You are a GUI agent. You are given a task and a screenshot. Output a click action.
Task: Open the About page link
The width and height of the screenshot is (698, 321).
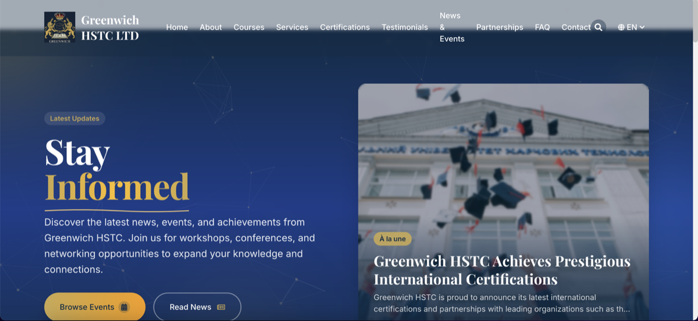coord(211,27)
